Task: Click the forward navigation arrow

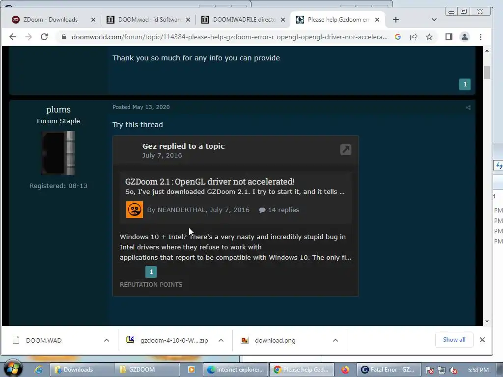Action: pos(28,37)
